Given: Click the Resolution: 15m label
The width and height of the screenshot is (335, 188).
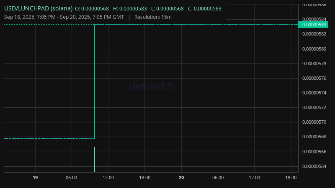Looking at the screenshot, I should pos(153,17).
